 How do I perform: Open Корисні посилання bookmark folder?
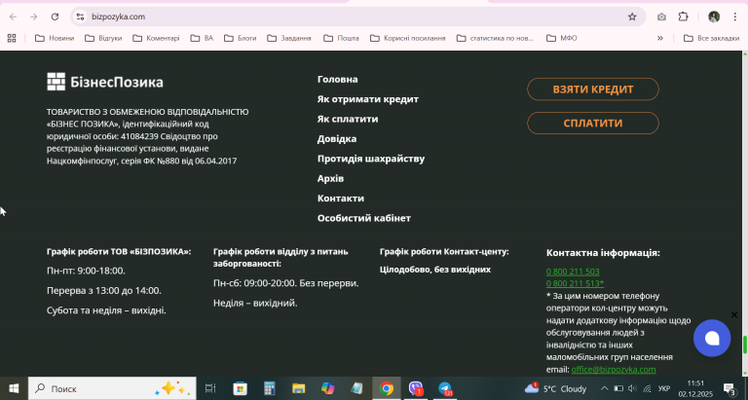point(408,38)
